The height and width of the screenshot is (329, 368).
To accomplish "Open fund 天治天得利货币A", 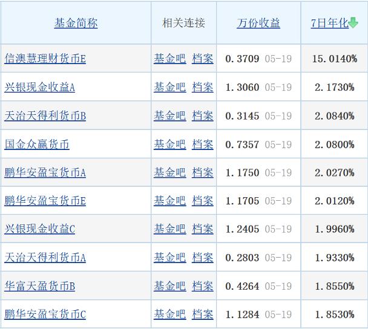I will pyautogui.click(x=45, y=258).
